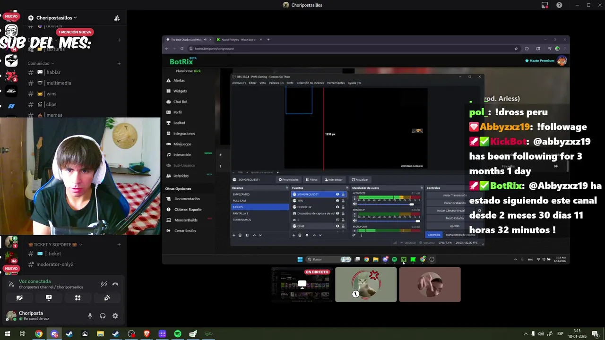
Task: Open ALTAVOCES three-dot options in mixer
Action: point(355,198)
